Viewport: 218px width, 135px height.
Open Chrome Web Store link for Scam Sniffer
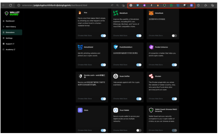pyautogui.click(x=120, y=99)
